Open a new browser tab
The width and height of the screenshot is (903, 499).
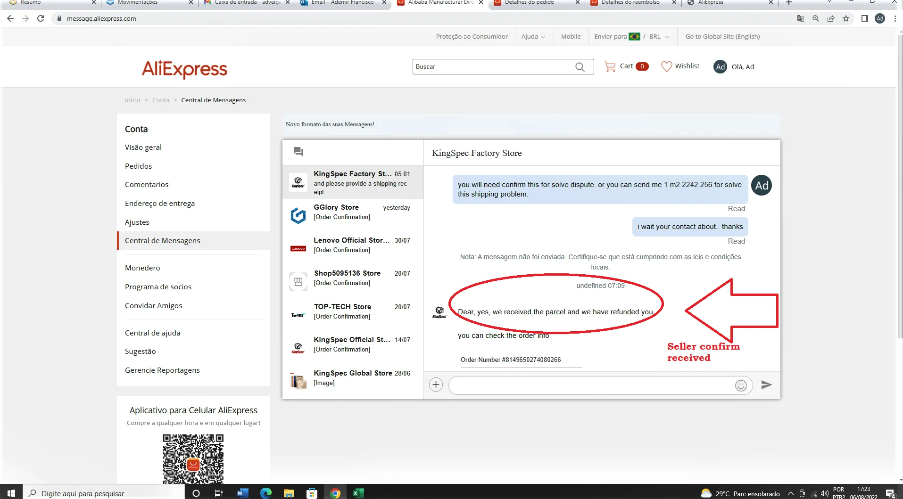788,3
